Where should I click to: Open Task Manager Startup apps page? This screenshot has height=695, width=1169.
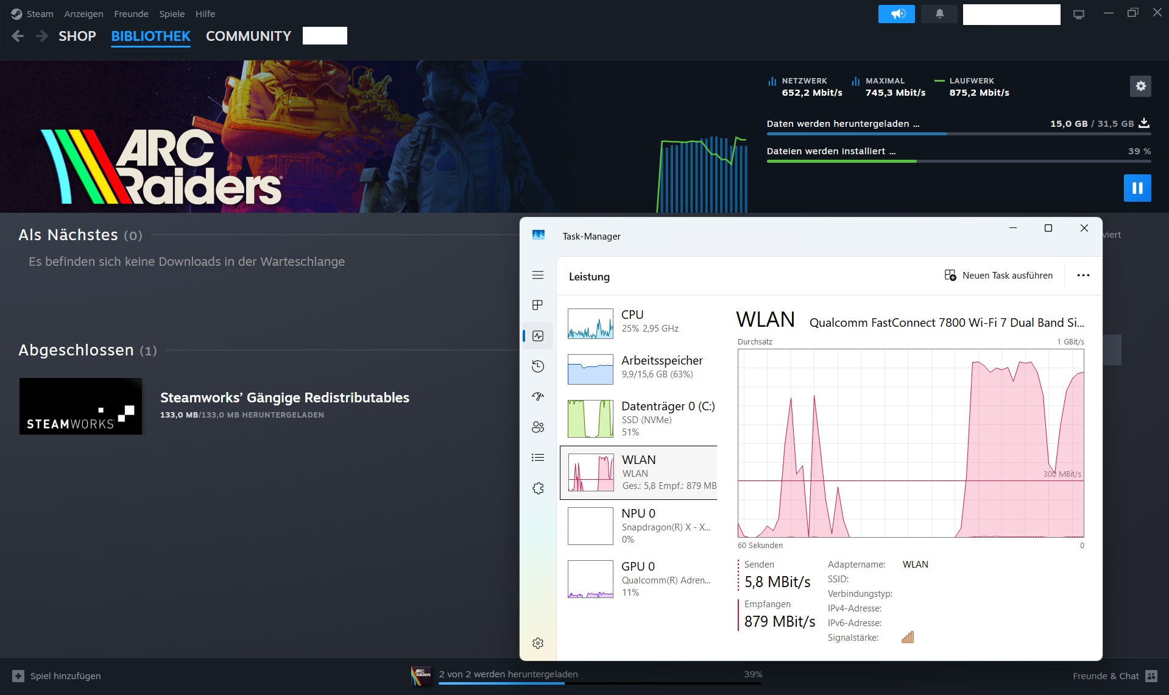click(x=538, y=396)
